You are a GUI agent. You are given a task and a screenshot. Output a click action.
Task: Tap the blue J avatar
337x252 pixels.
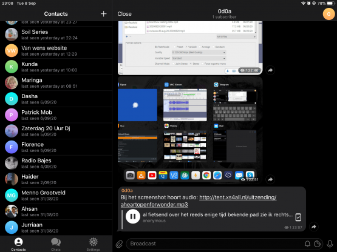click(x=12, y=228)
